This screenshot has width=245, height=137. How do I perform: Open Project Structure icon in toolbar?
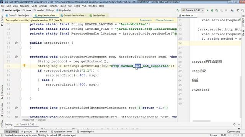[232, 10]
